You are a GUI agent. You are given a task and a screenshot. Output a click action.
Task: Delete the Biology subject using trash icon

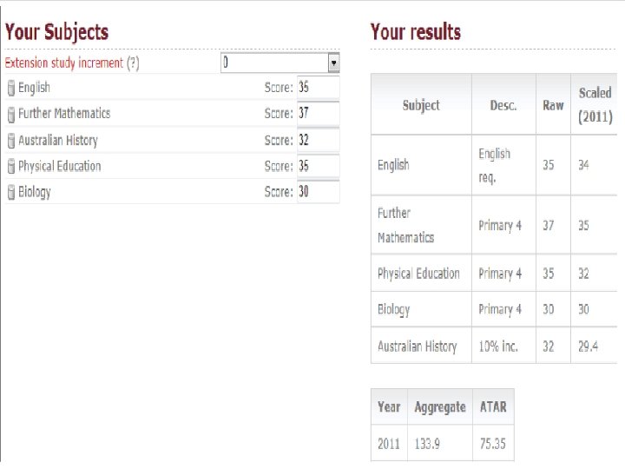[x=10, y=193]
